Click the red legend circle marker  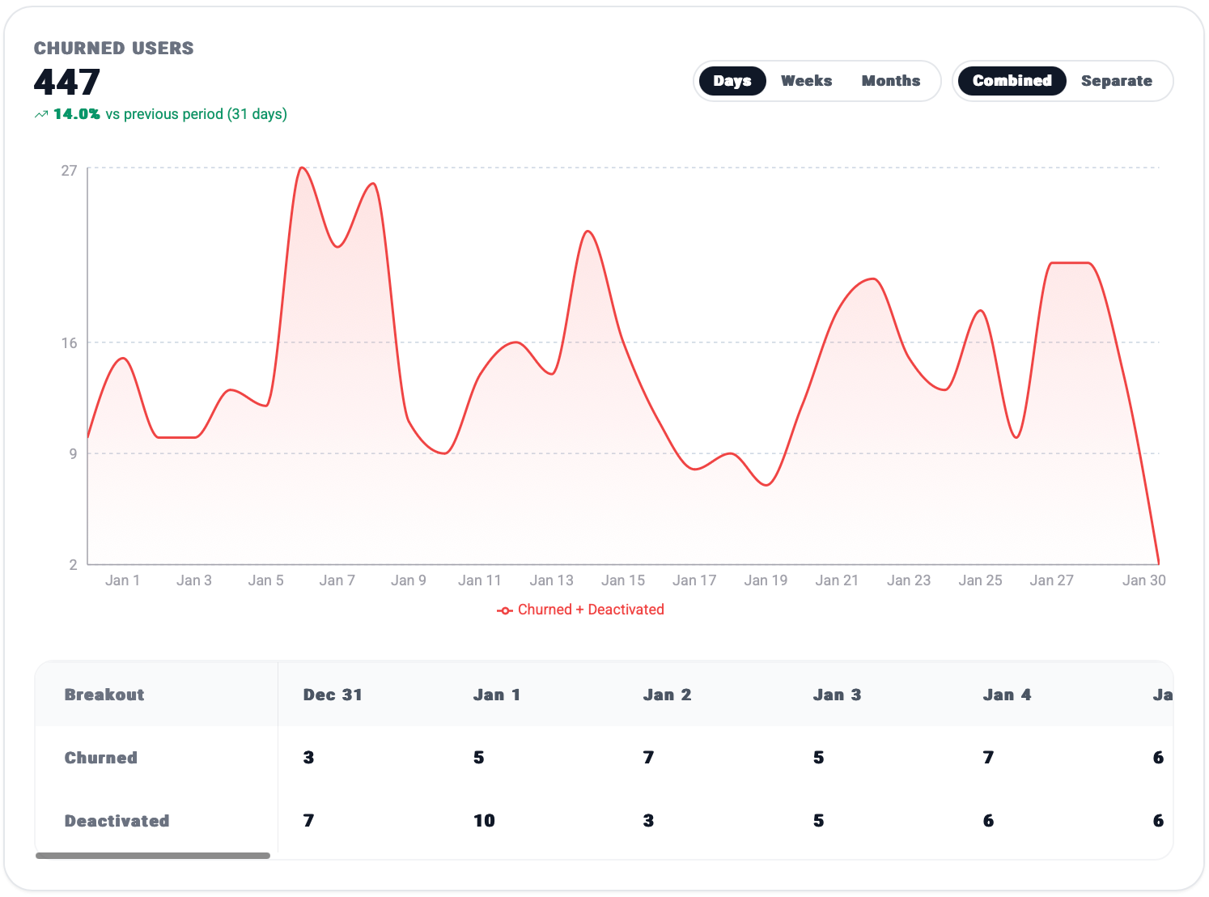pyautogui.click(x=504, y=610)
